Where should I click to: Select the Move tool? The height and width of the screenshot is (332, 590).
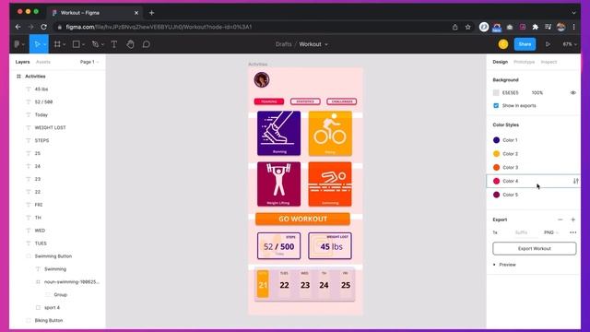pos(37,44)
